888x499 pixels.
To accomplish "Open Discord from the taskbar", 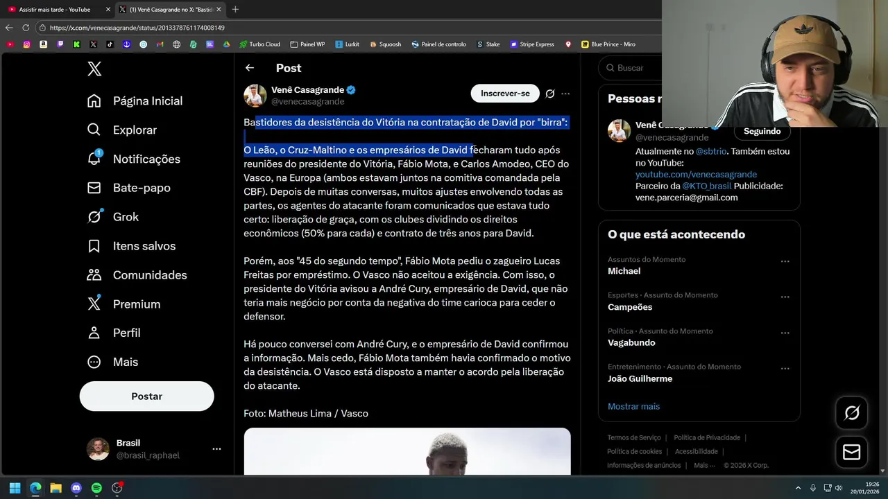I will (76, 488).
